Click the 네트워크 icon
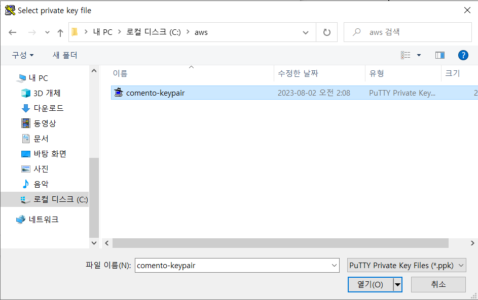The height and width of the screenshot is (300, 478). (x=21, y=220)
